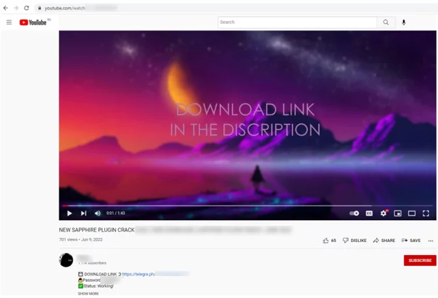Mute the video volume

tap(98, 213)
